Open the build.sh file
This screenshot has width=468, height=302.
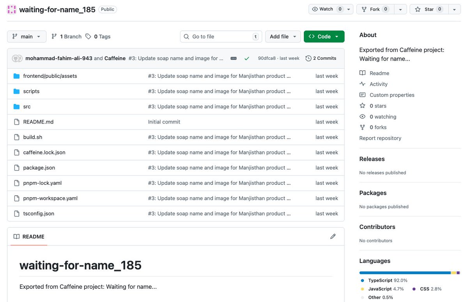[x=33, y=137]
